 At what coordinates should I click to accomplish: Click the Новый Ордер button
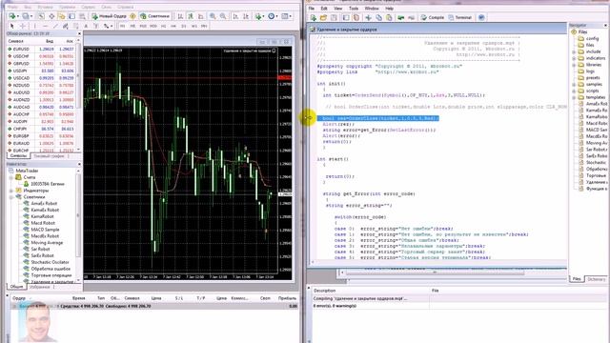(x=109, y=16)
